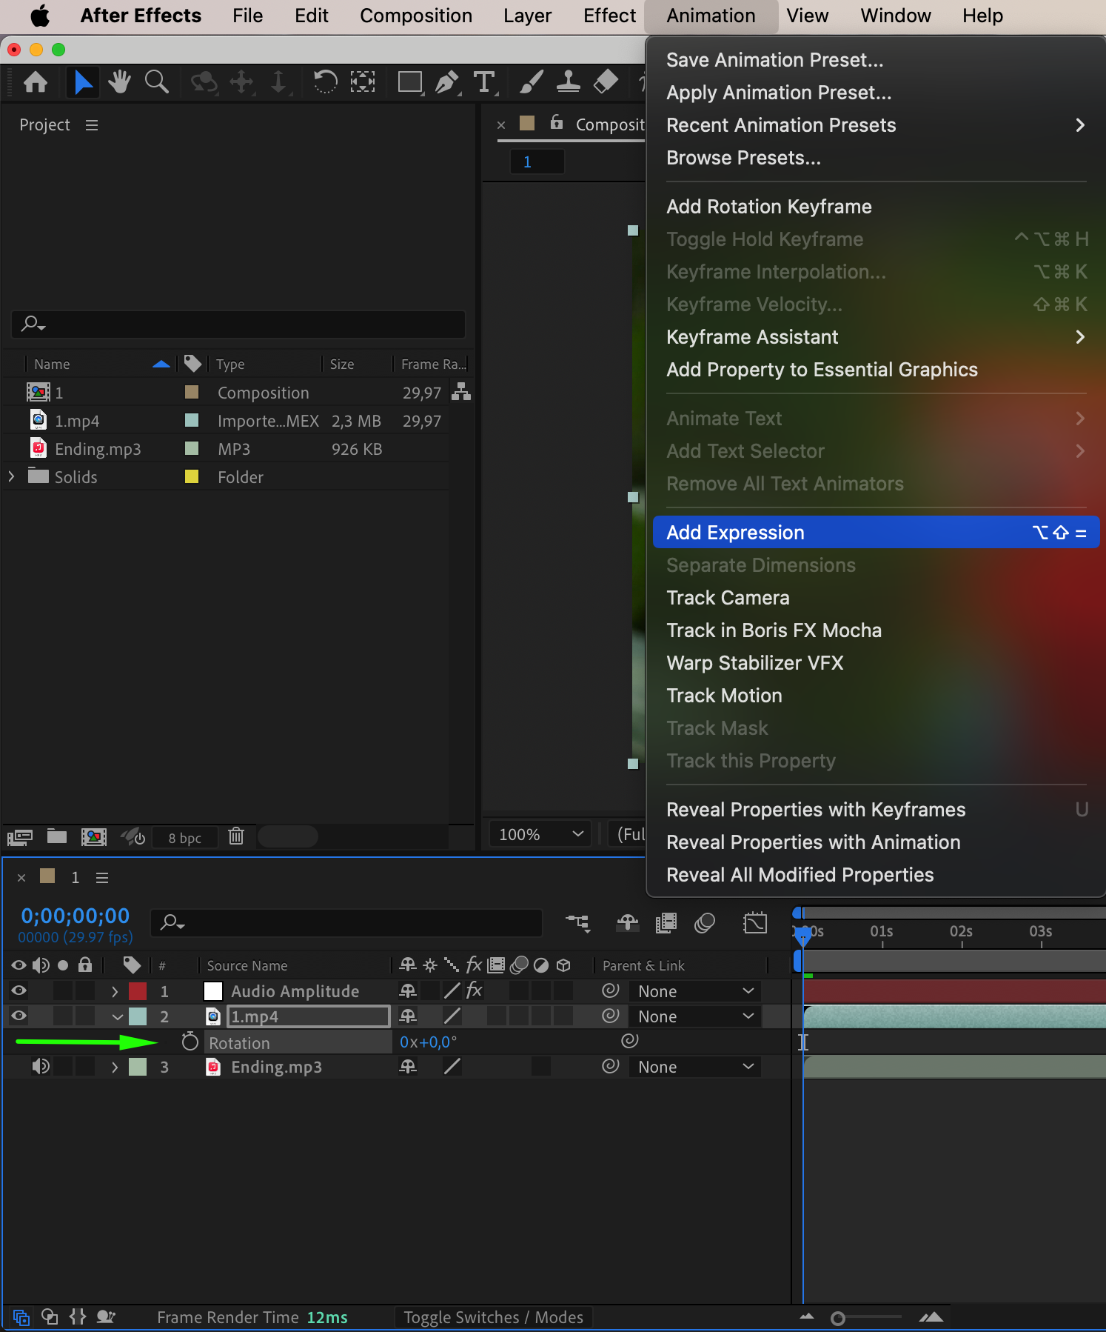Open parent dropdown for Audio Amplitude layer
This screenshot has height=1332, width=1106.
(x=695, y=991)
